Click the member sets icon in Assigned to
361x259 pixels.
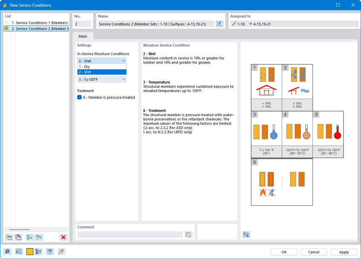pyautogui.click(x=234, y=24)
